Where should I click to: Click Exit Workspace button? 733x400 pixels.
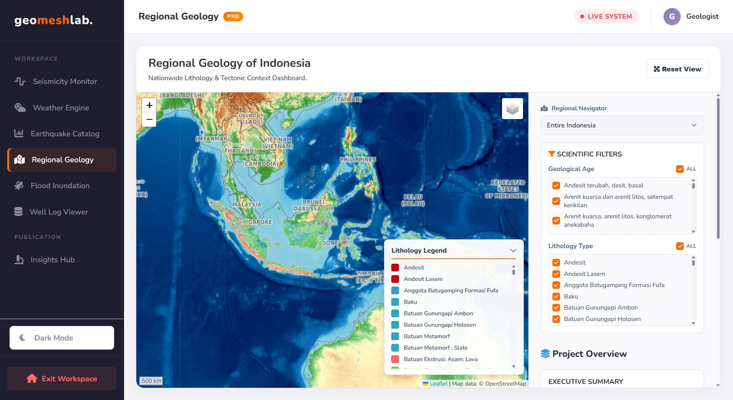point(62,379)
